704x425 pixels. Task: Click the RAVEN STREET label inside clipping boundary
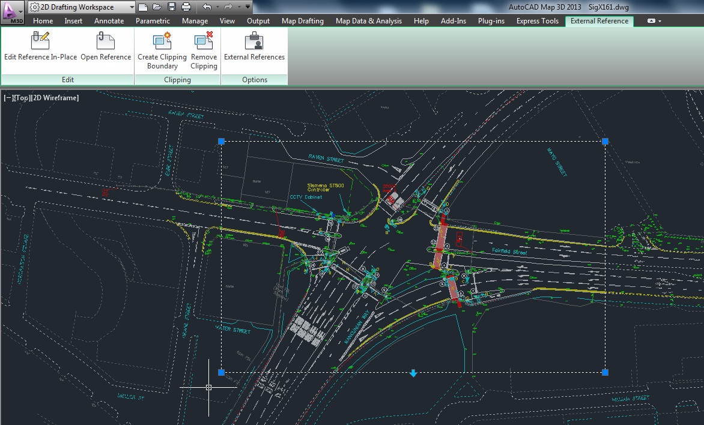point(326,158)
